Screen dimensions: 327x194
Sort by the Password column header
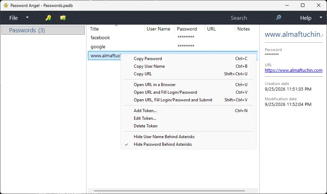pyautogui.click(x=190, y=29)
